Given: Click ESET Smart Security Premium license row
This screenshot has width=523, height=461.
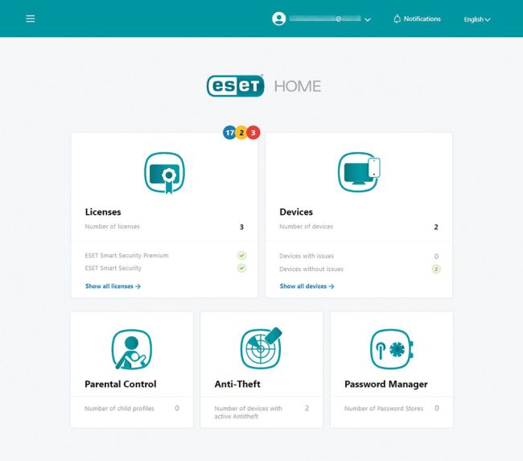Looking at the screenshot, I should point(165,256).
